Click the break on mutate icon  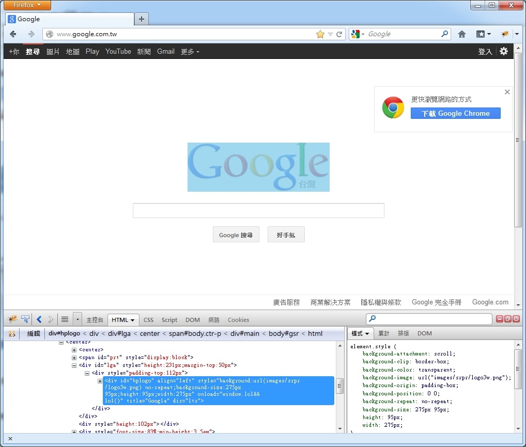[12, 334]
